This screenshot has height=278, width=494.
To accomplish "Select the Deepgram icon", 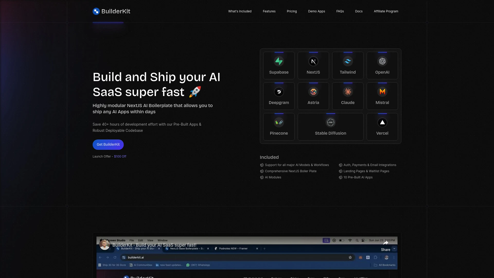I will (x=279, y=92).
